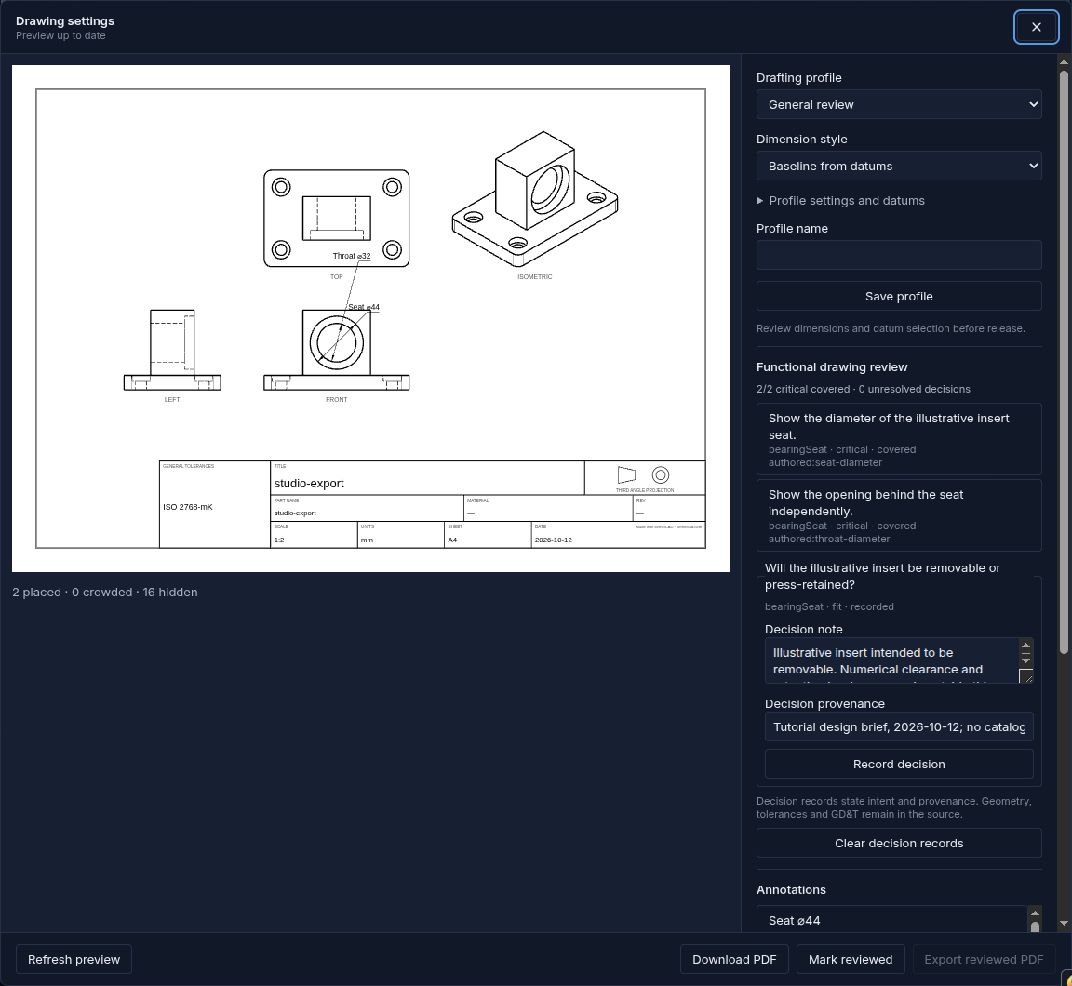
Task: Click the removable or press-retained decision question
Action: click(x=882, y=576)
